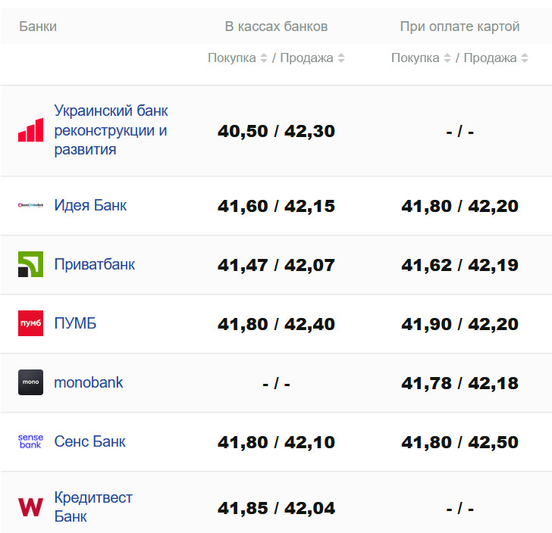
Task: Open the monobank link
Action: click(89, 382)
